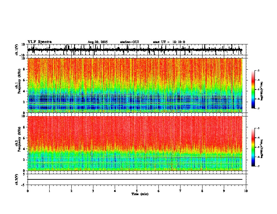Click the log PSD unit label beside ch.1 colorbar
277x214 pixels.
pyautogui.click(x=262, y=91)
